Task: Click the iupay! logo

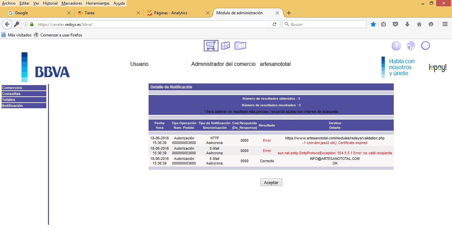Action: click(437, 68)
